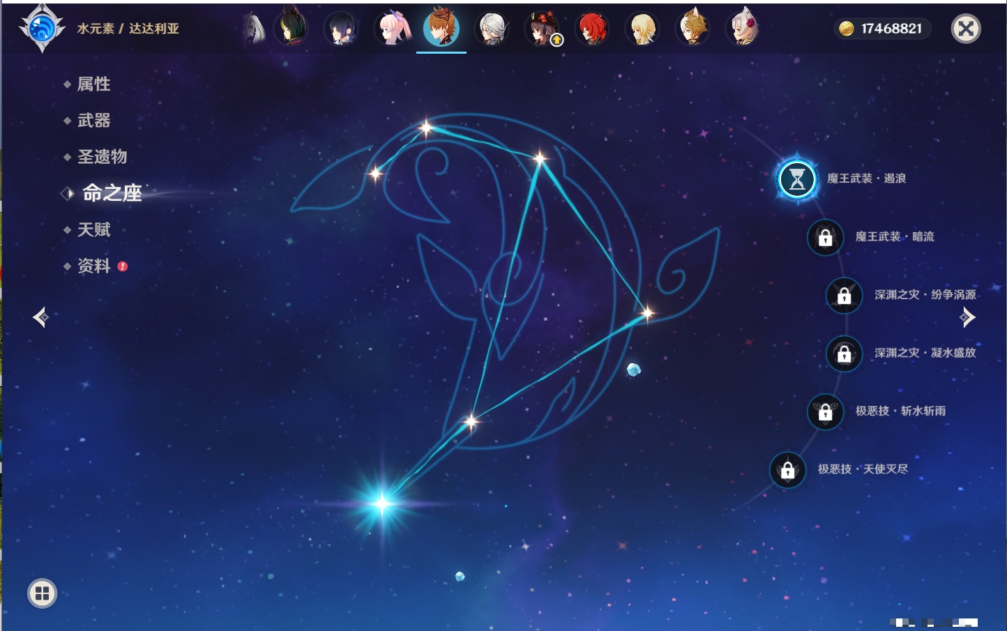This screenshot has width=1007, height=631.
Task: Select the fox-eared character portrait
Action: tap(693, 29)
